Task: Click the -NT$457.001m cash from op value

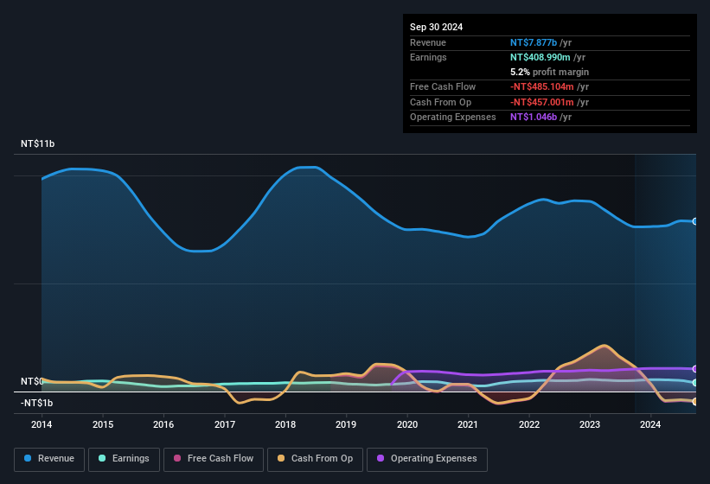Action: tap(542, 102)
